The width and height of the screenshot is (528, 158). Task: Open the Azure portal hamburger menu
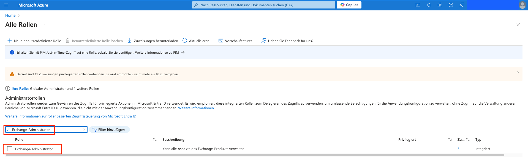coord(7,5)
